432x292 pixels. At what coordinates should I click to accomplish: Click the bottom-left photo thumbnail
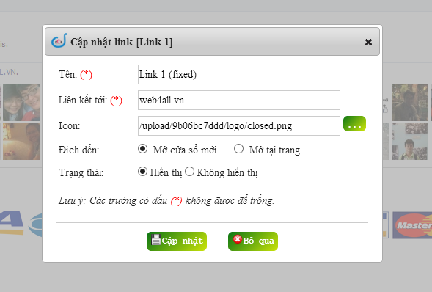tap(21, 142)
